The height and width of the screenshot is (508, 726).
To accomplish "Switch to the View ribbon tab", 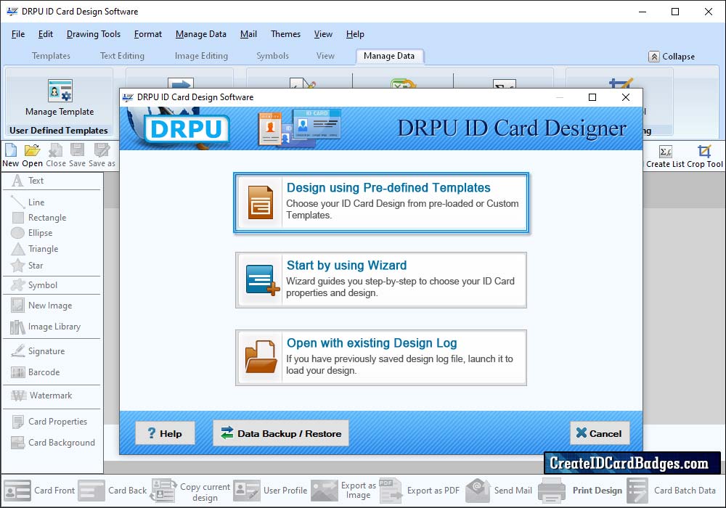I will coord(325,56).
